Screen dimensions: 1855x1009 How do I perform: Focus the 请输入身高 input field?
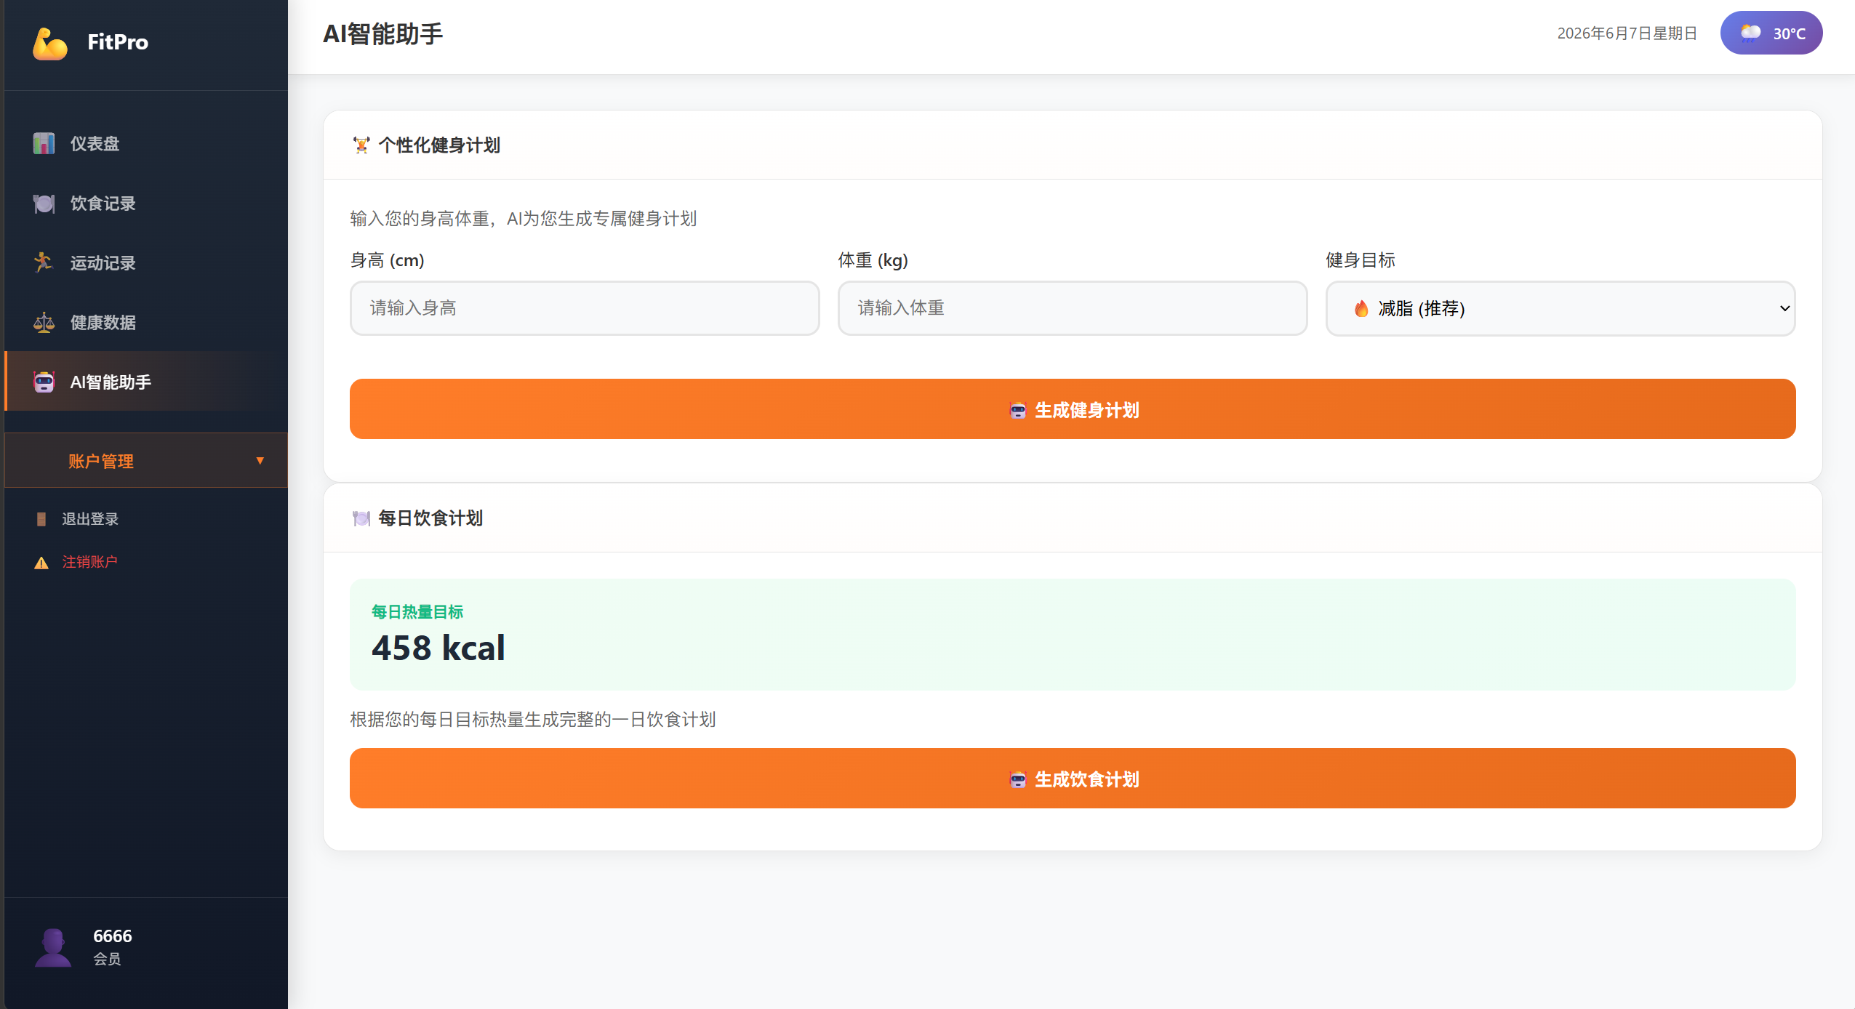(x=585, y=308)
